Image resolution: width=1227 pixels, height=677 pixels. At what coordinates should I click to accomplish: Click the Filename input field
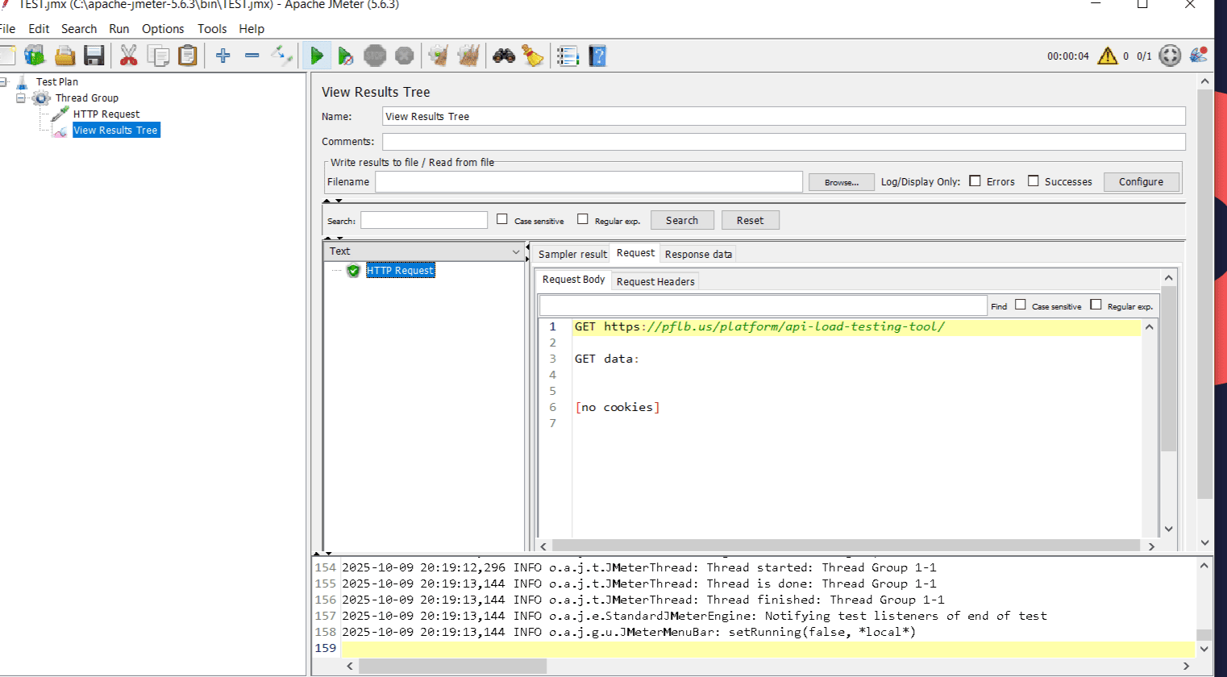(589, 182)
